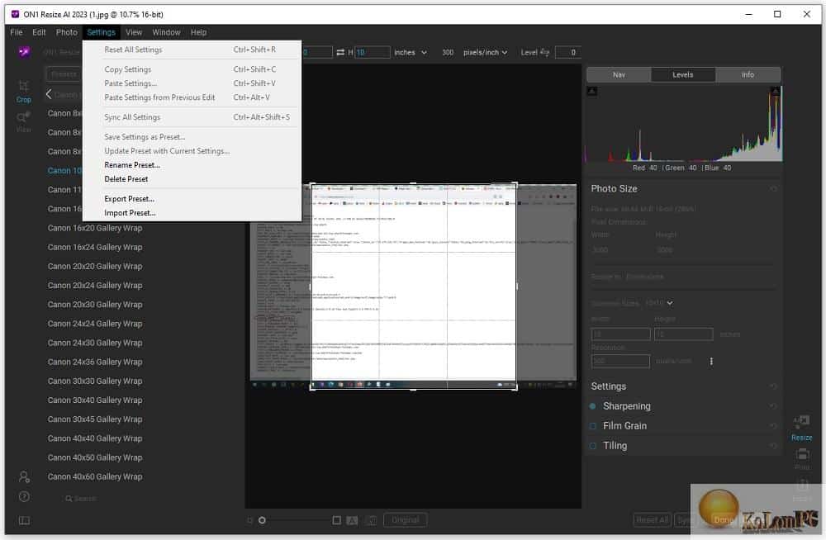
Task: Select Canon 16x20 Gallery Wrap preset
Action: (x=95, y=228)
